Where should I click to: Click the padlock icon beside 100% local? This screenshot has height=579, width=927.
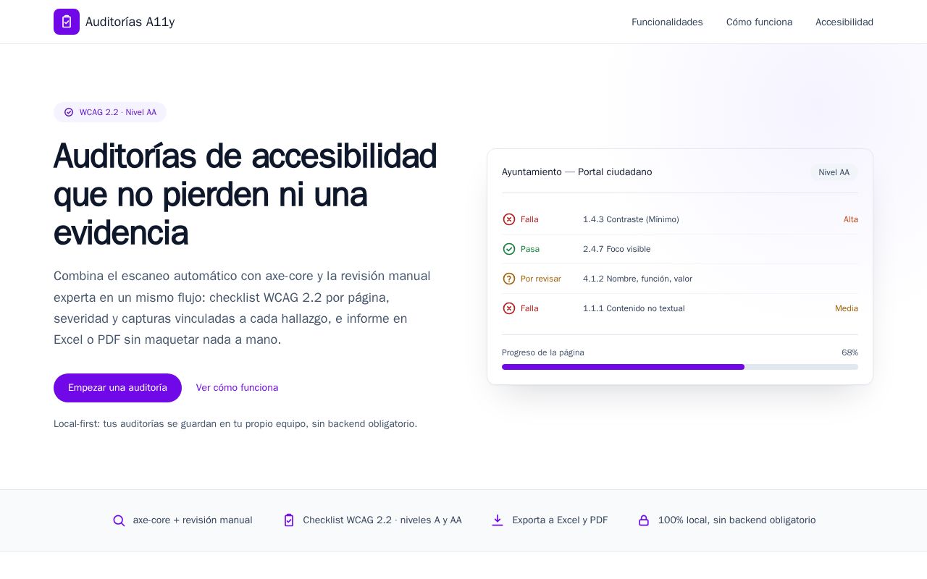tap(644, 520)
